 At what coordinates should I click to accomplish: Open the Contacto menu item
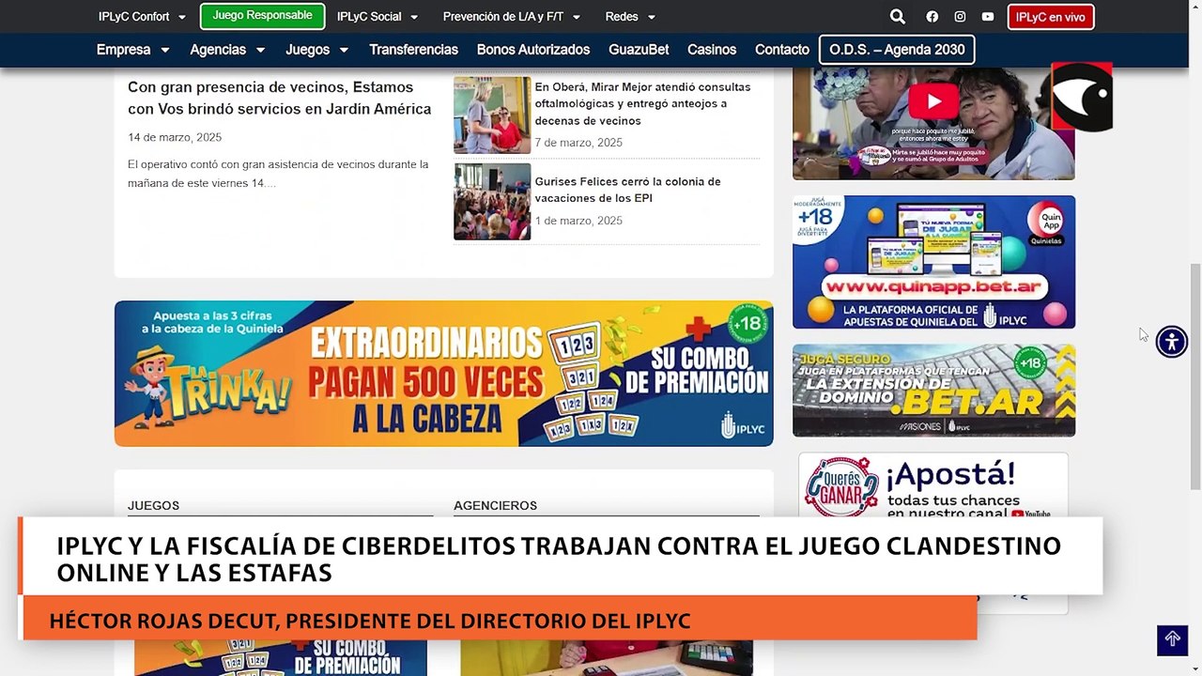pyautogui.click(x=782, y=50)
